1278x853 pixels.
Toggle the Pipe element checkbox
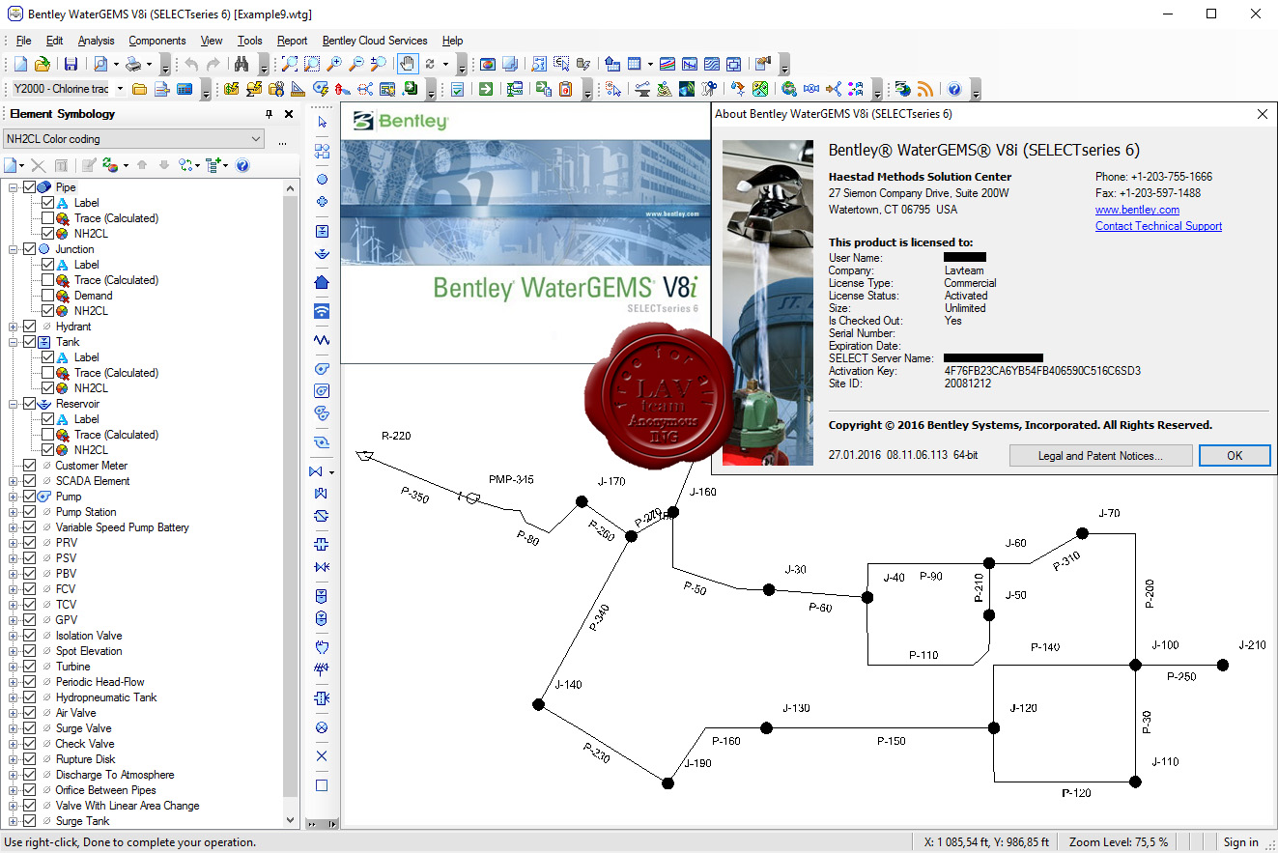(30, 187)
